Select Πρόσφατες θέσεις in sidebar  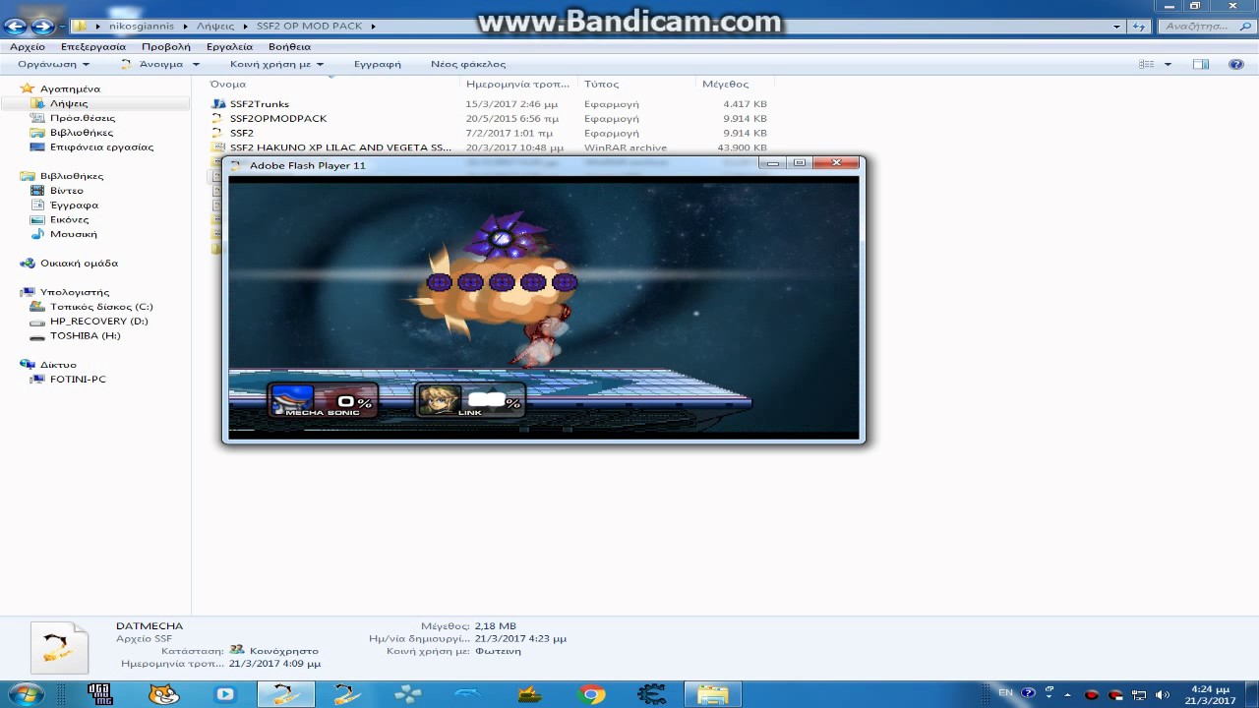click(x=83, y=118)
